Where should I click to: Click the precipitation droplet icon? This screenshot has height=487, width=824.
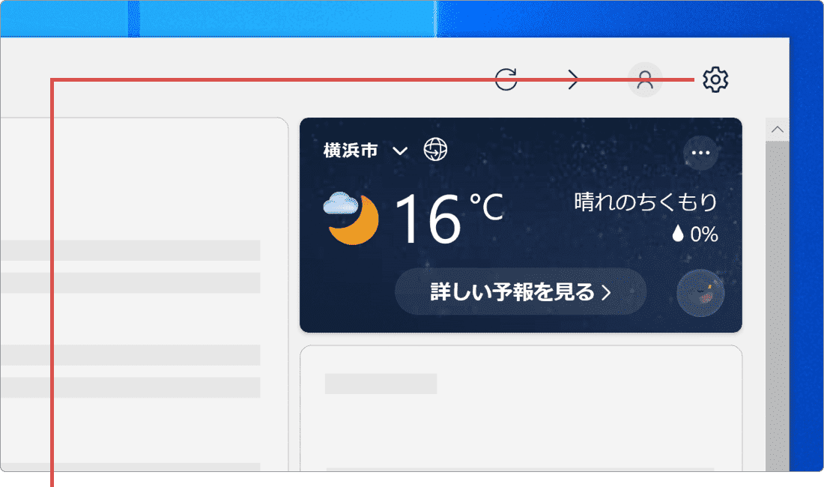pos(679,234)
